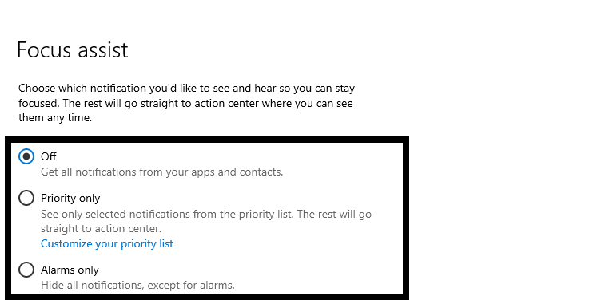Open Customize your priority list link
This screenshot has width=613, height=304.
107,244
